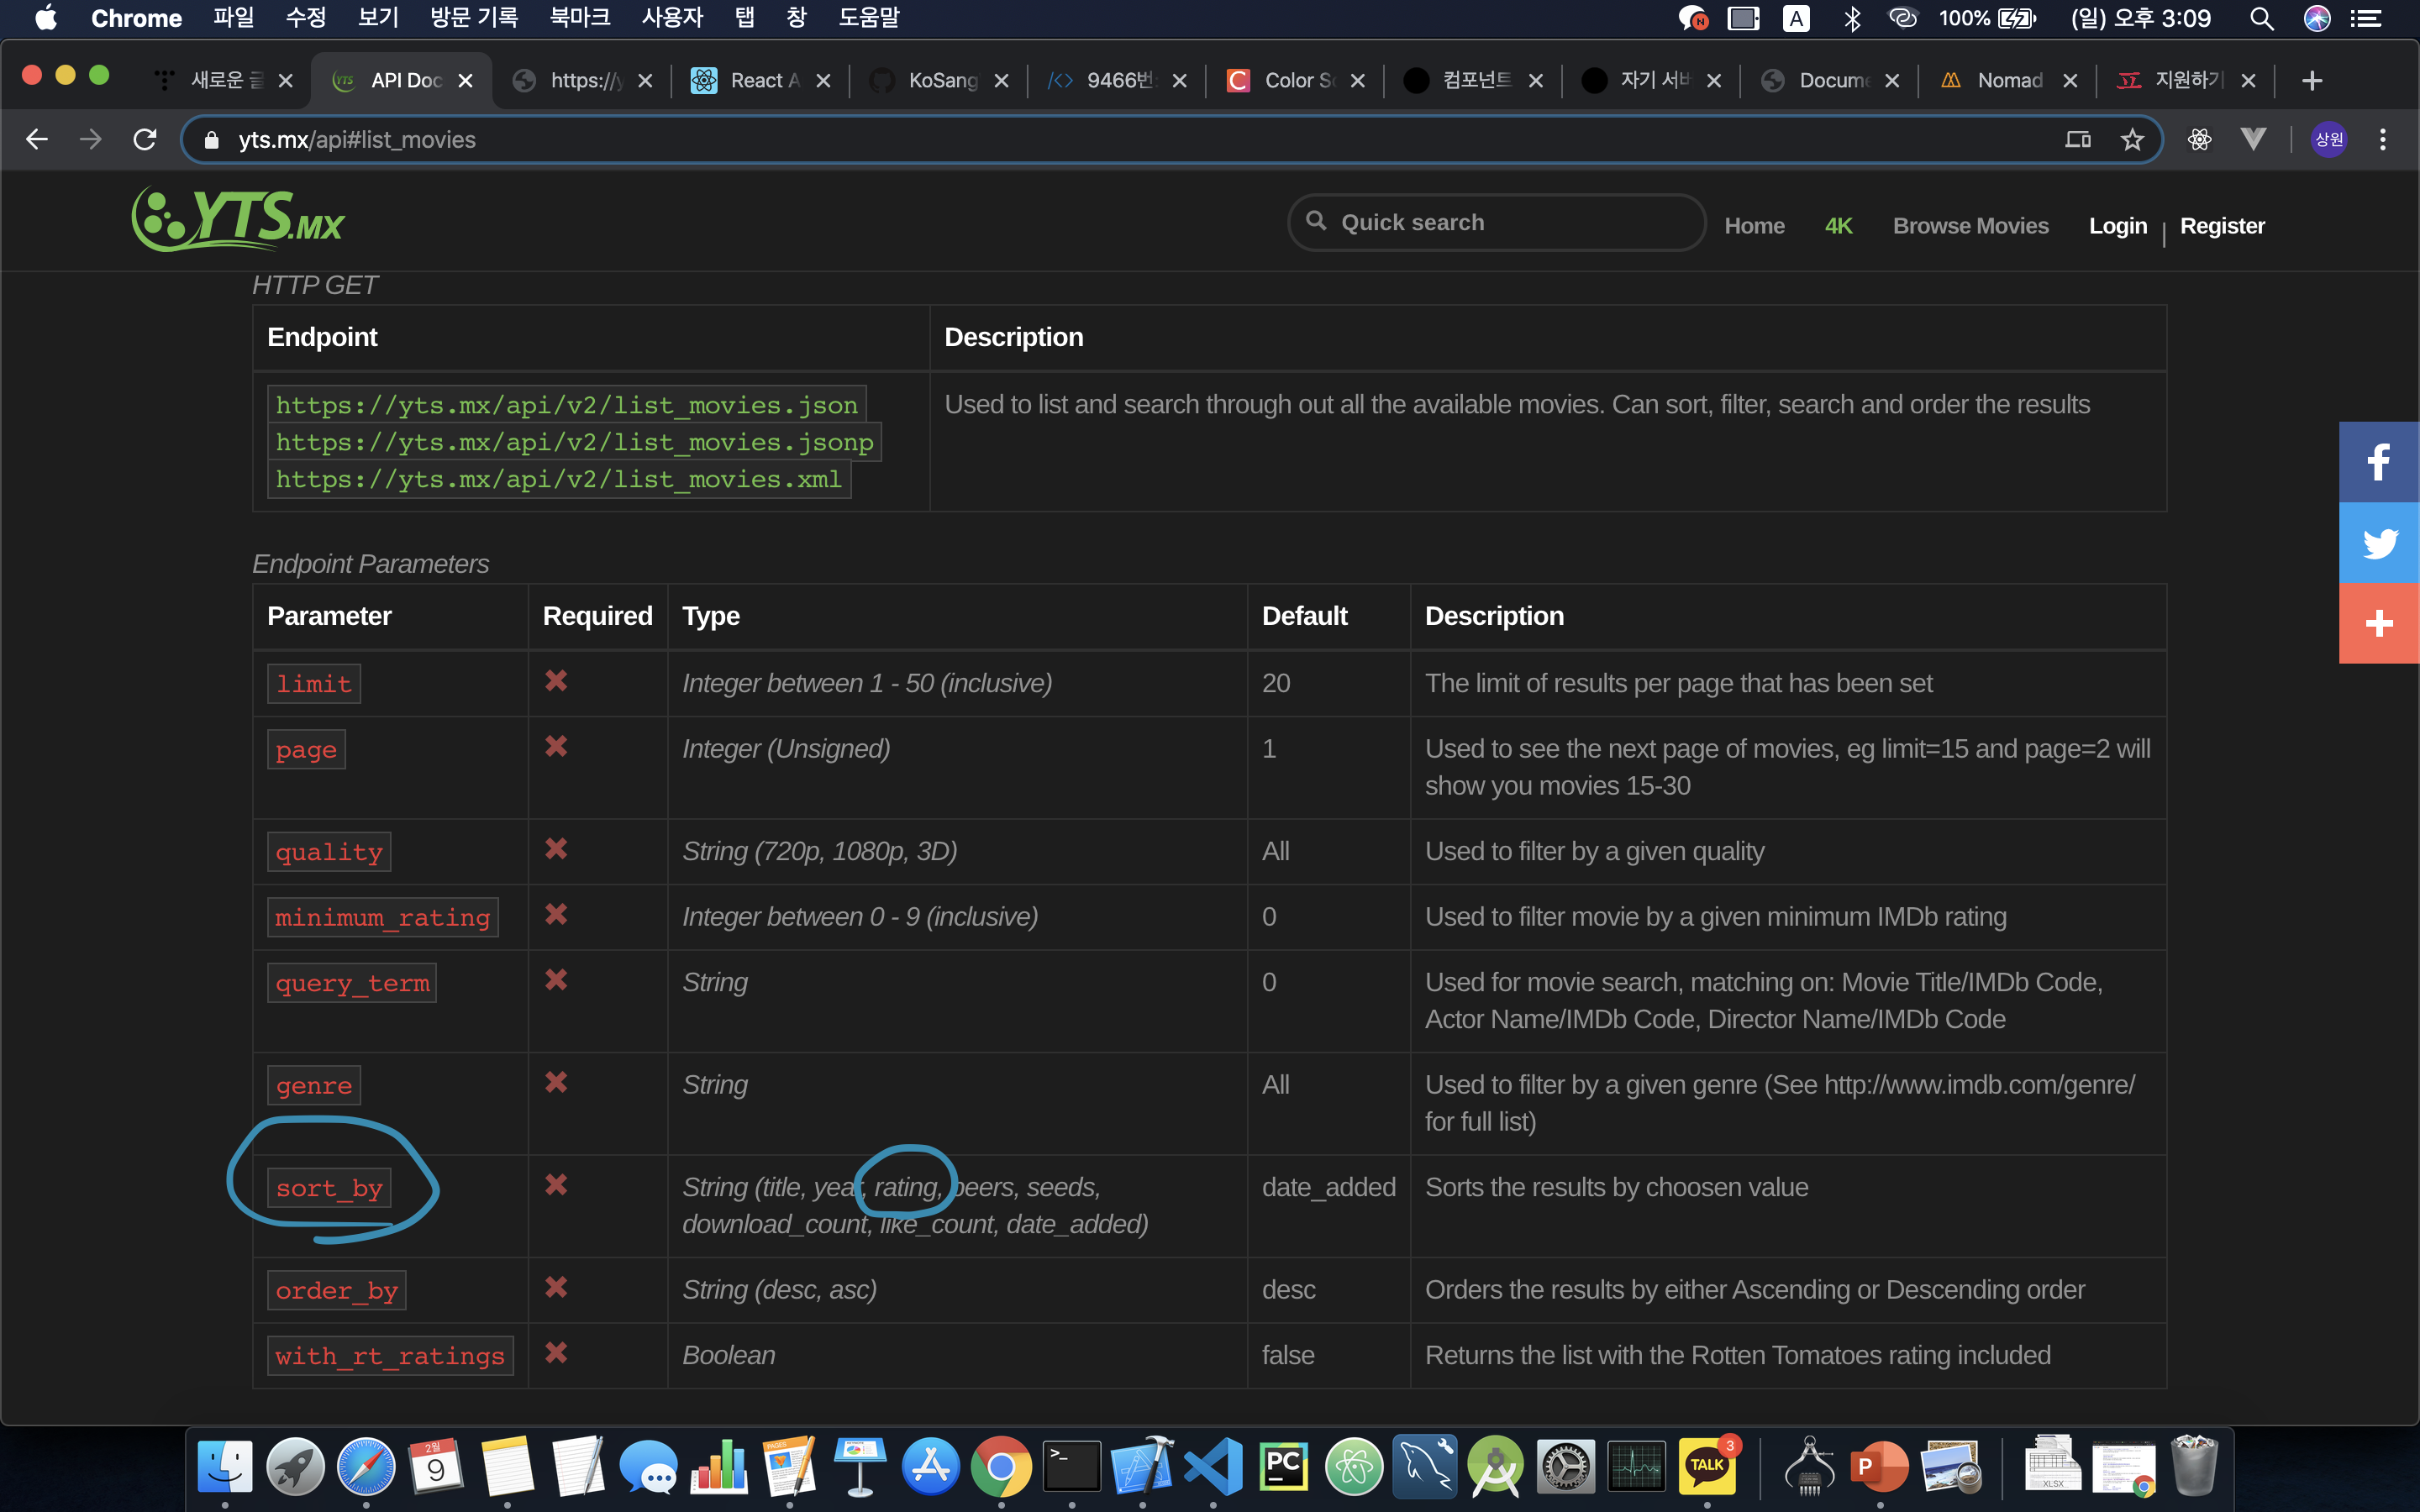The width and height of the screenshot is (2420, 1512).
Task: Click the Register link
Action: [x=2222, y=226]
